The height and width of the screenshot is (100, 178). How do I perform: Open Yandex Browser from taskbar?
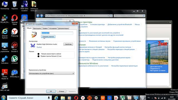click(83, 98)
